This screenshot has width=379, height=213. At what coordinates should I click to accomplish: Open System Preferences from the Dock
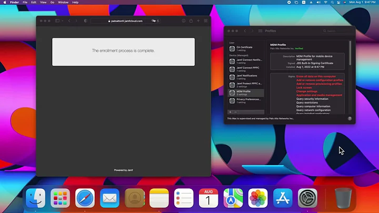point(307,198)
